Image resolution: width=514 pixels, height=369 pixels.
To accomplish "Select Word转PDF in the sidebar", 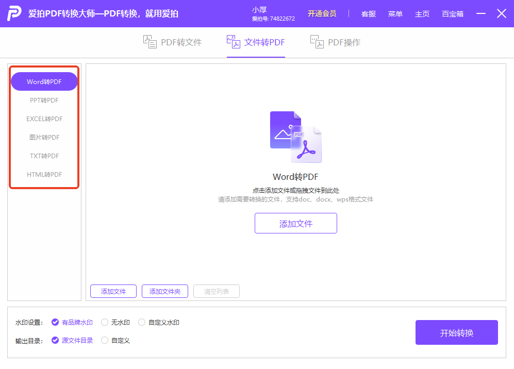I will click(x=44, y=81).
